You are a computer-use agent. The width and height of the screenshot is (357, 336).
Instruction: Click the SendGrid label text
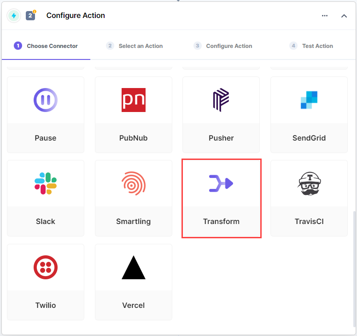tap(309, 138)
